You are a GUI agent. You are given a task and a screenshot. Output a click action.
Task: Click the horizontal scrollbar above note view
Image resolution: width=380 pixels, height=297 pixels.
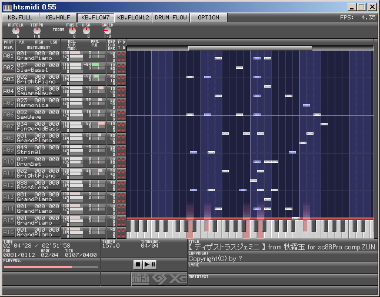click(250, 48)
